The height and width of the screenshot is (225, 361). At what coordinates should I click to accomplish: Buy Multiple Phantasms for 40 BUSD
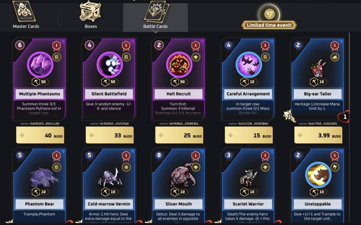[40, 135]
